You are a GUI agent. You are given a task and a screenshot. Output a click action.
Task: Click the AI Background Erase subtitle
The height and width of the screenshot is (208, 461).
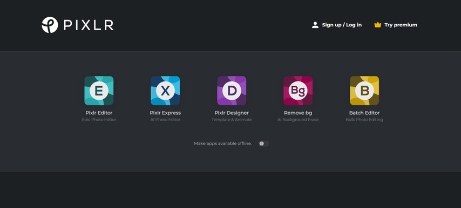pyautogui.click(x=298, y=120)
